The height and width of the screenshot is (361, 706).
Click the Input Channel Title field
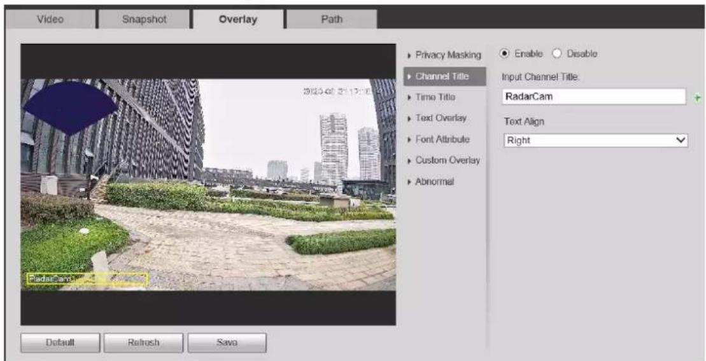pos(594,96)
